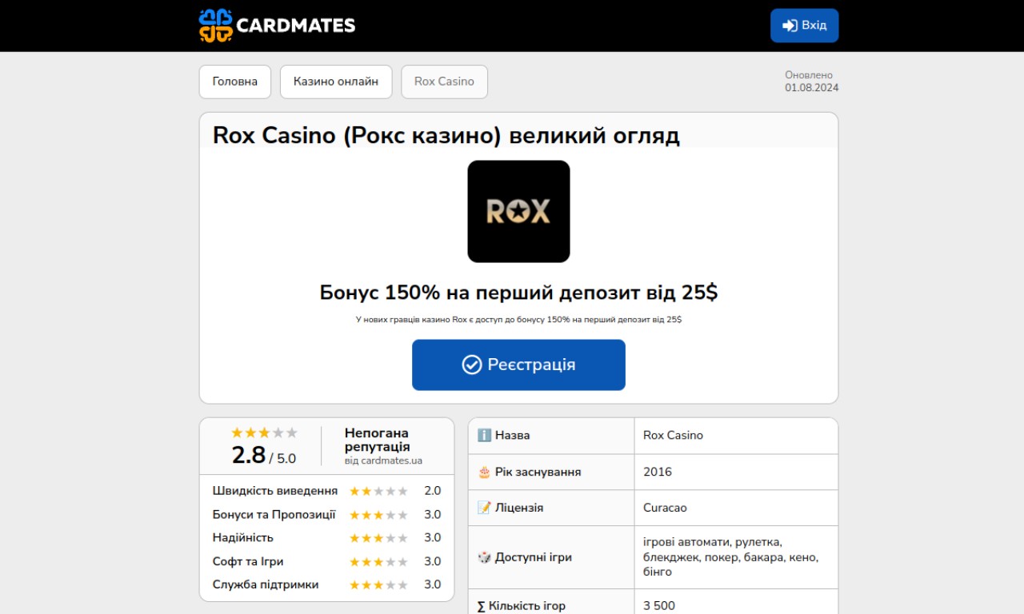Click the Швидкість виведення star rating
The image size is (1024, 614).
(378, 491)
